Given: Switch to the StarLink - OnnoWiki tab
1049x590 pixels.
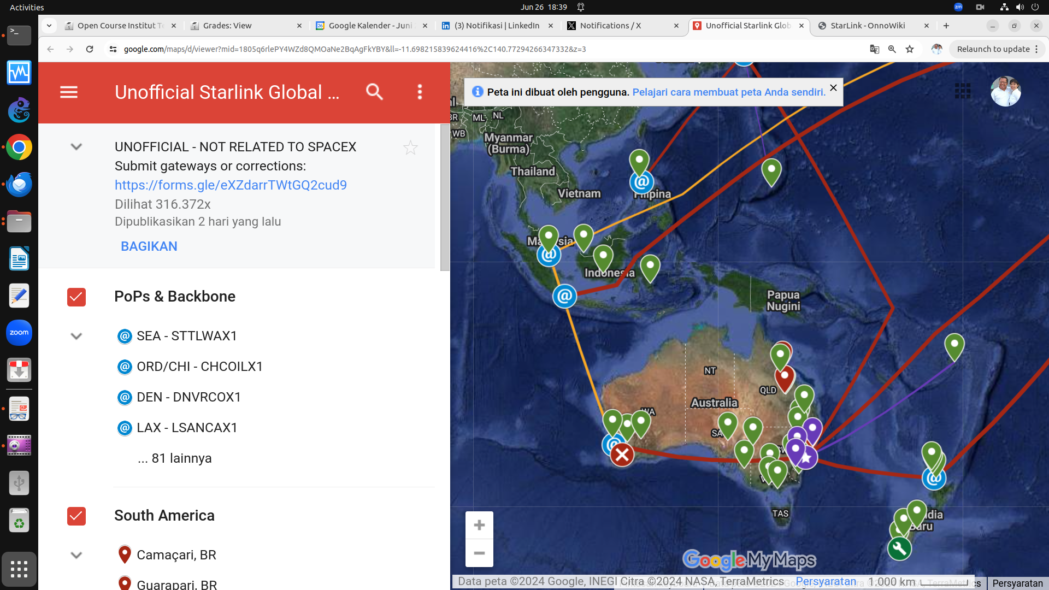Looking at the screenshot, I should point(868,26).
